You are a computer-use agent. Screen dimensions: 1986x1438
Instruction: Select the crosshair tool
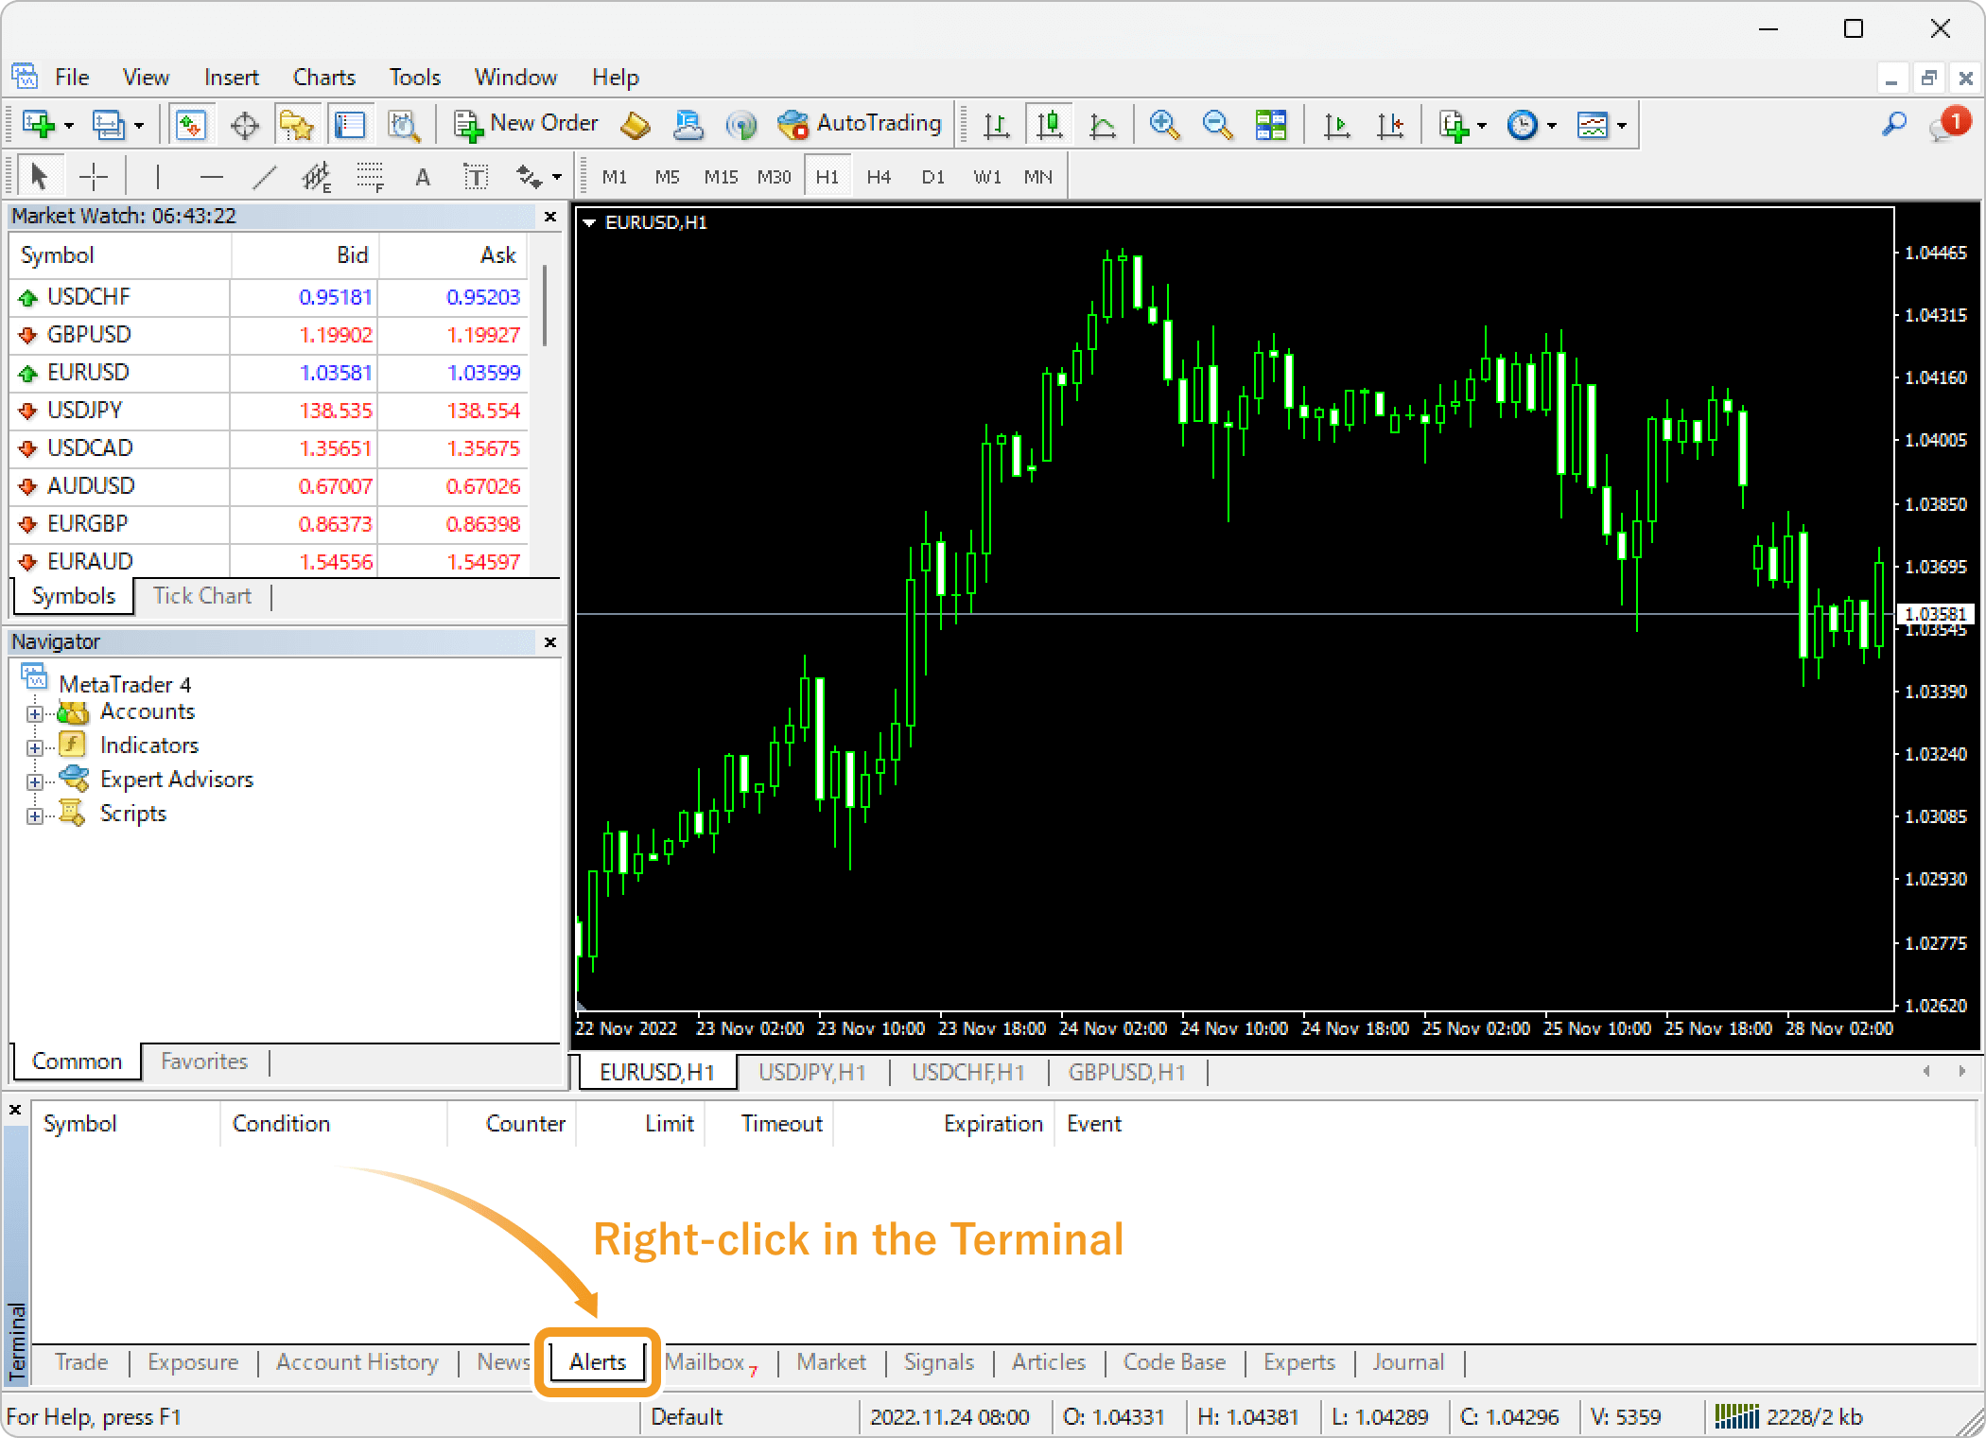tap(95, 176)
